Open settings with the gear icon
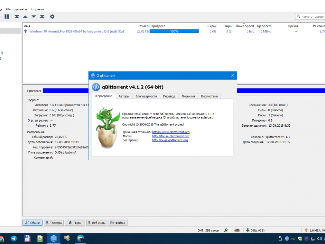 (52, 17)
